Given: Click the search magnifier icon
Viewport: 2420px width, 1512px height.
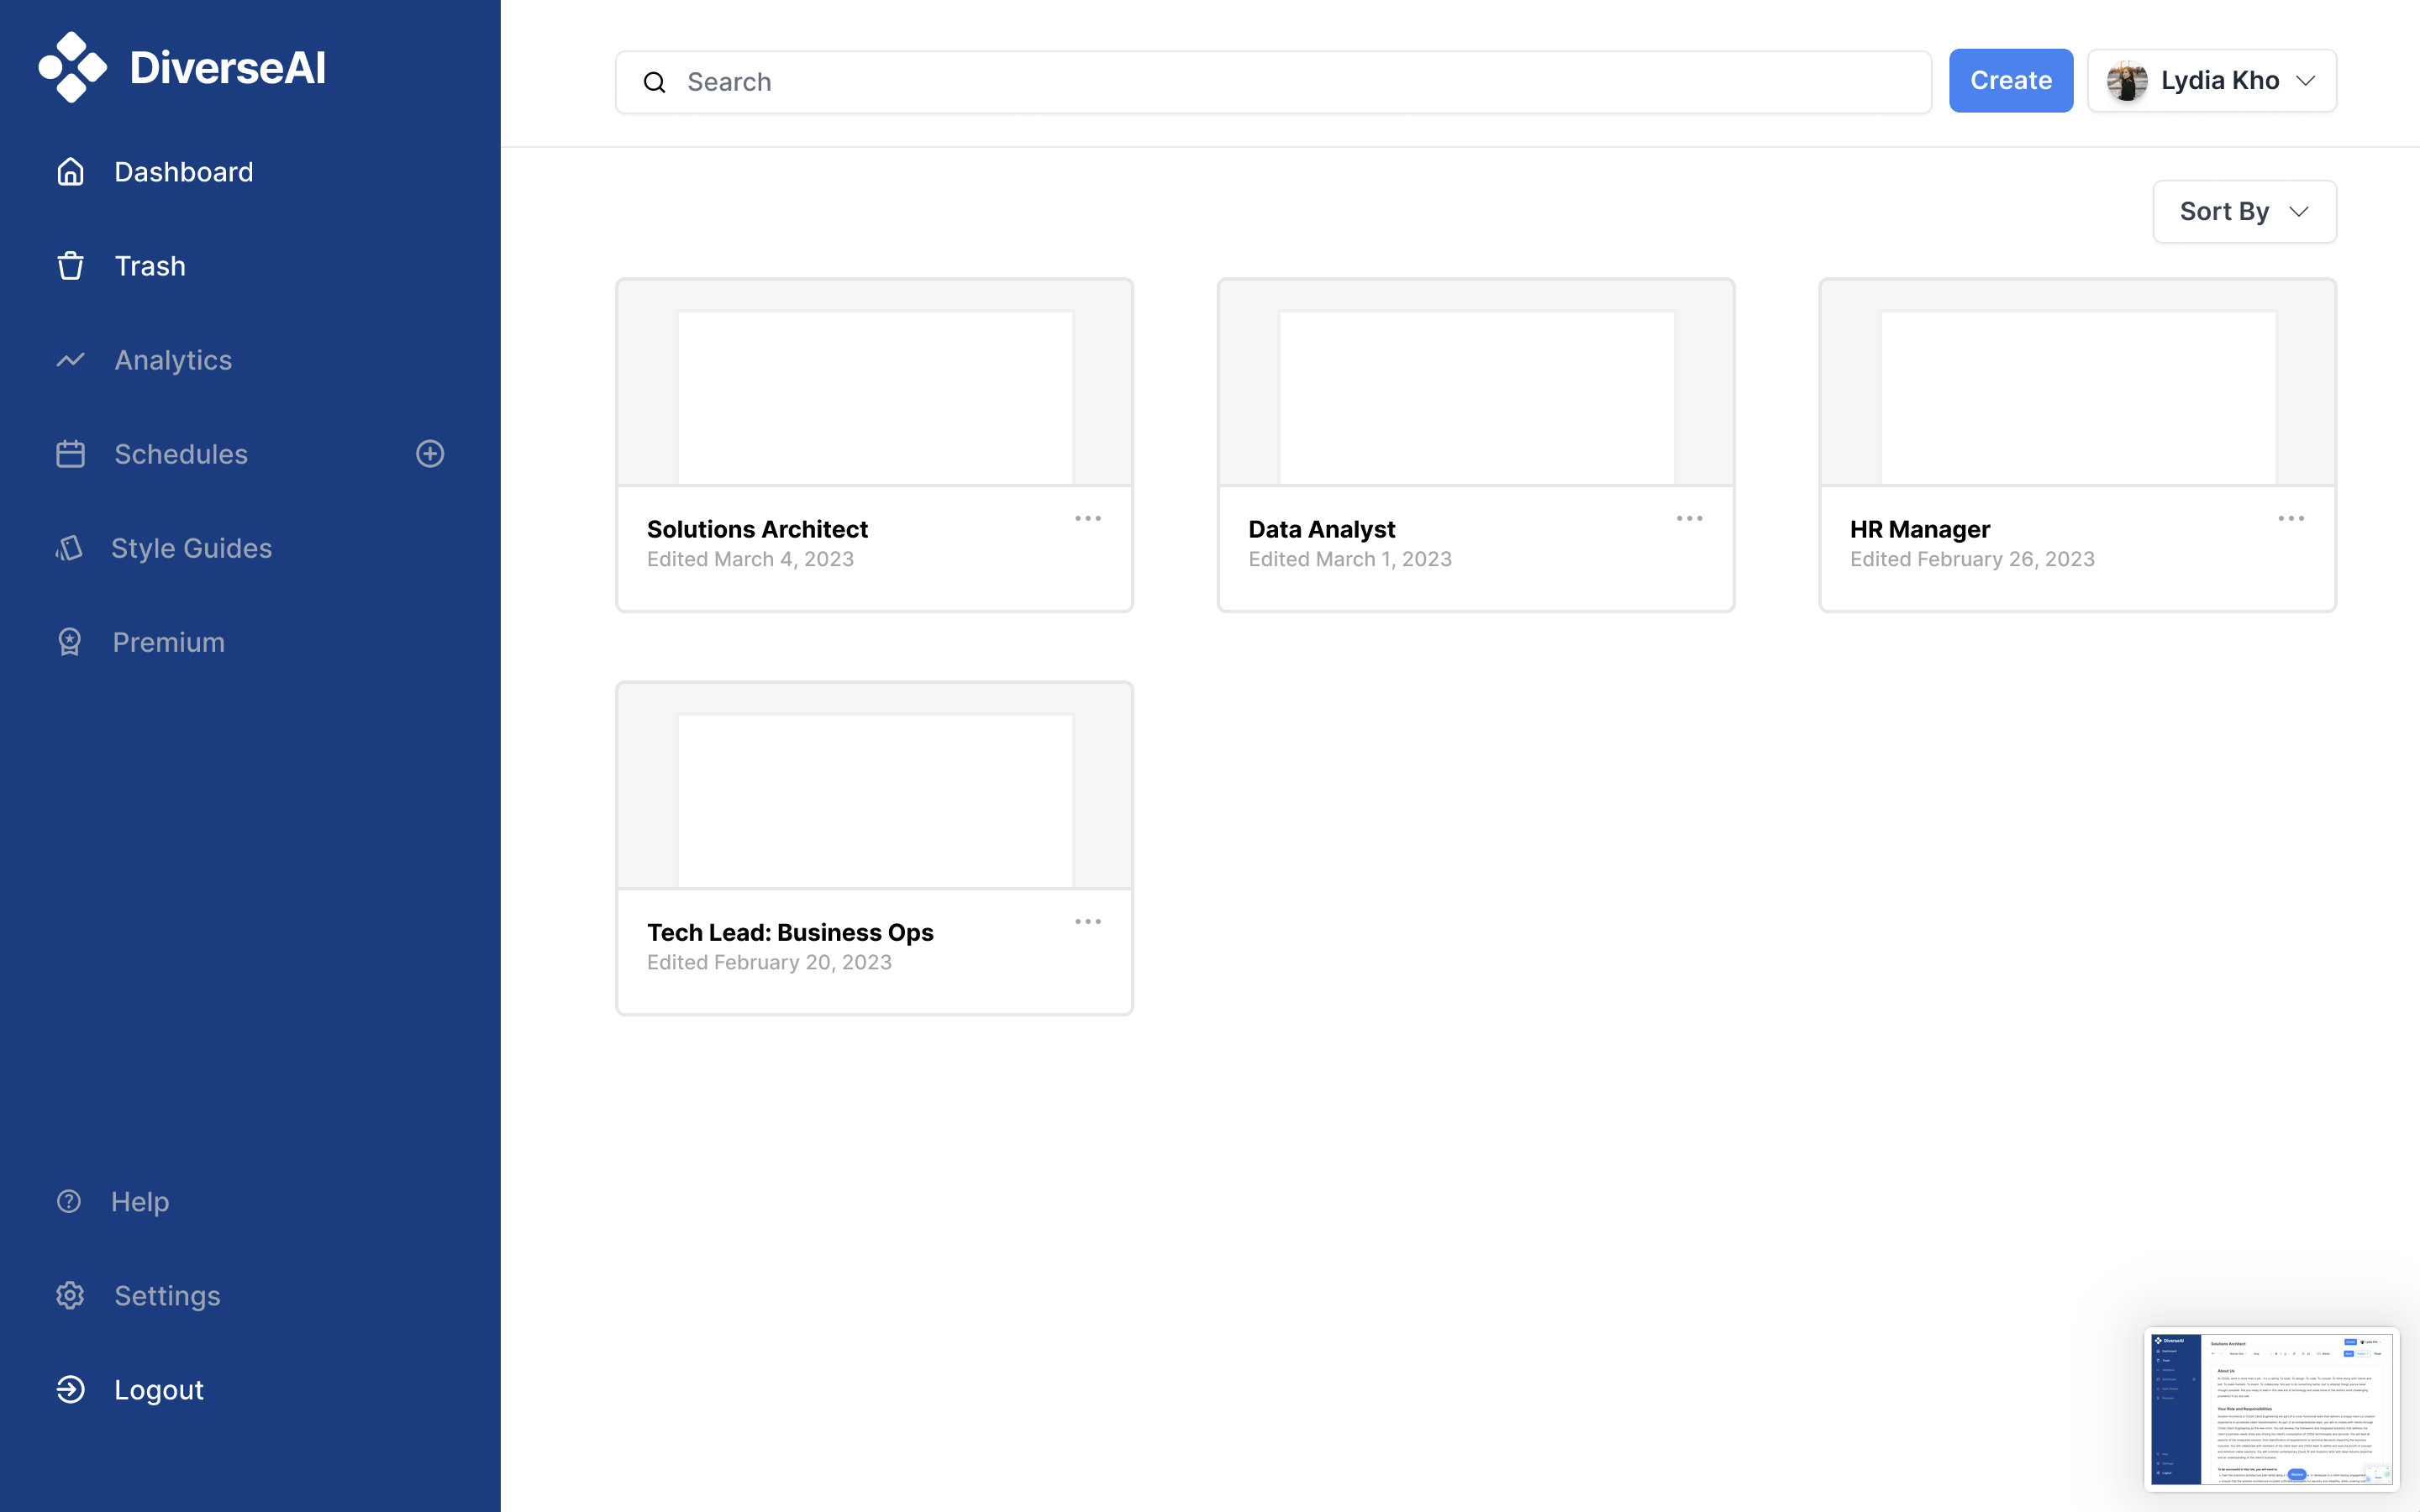Looking at the screenshot, I should (x=655, y=82).
